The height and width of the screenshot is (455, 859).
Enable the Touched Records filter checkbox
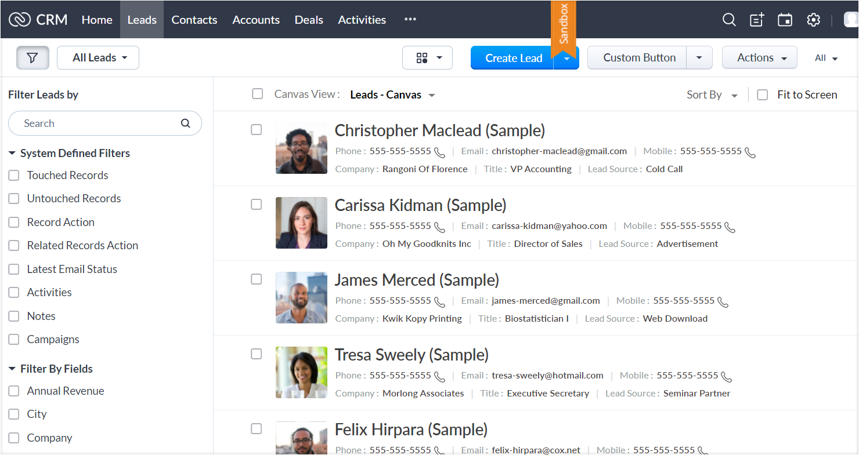point(14,176)
